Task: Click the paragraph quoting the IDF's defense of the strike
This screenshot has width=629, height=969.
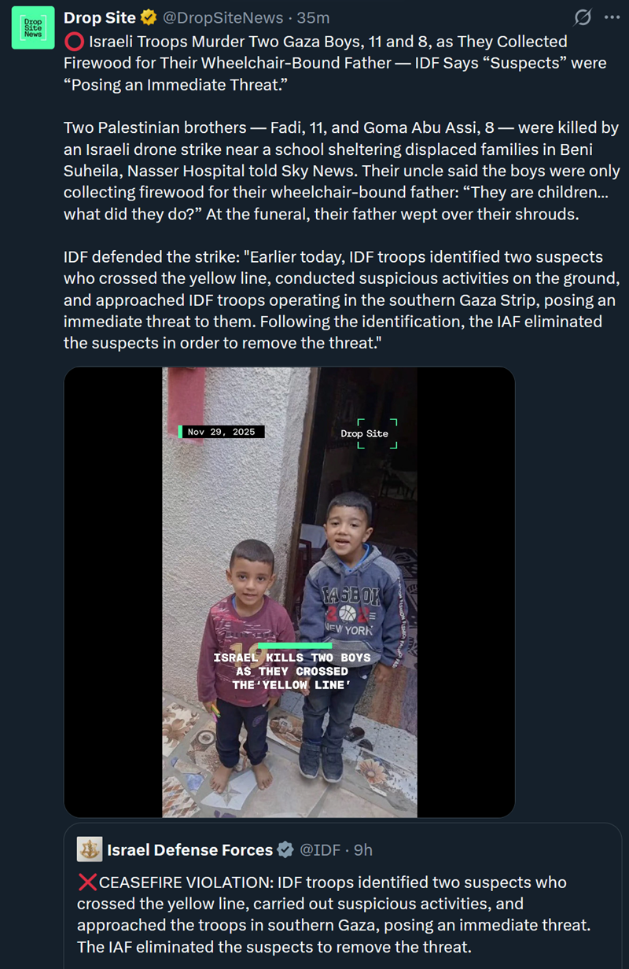Action: pyautogui.click(x=340, y=300)
